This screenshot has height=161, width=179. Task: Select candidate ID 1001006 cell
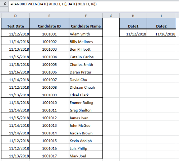click(x=49, y=71)
